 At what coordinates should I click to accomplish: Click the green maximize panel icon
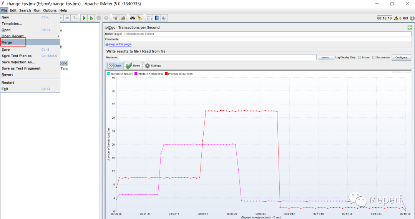click(410, 28)
